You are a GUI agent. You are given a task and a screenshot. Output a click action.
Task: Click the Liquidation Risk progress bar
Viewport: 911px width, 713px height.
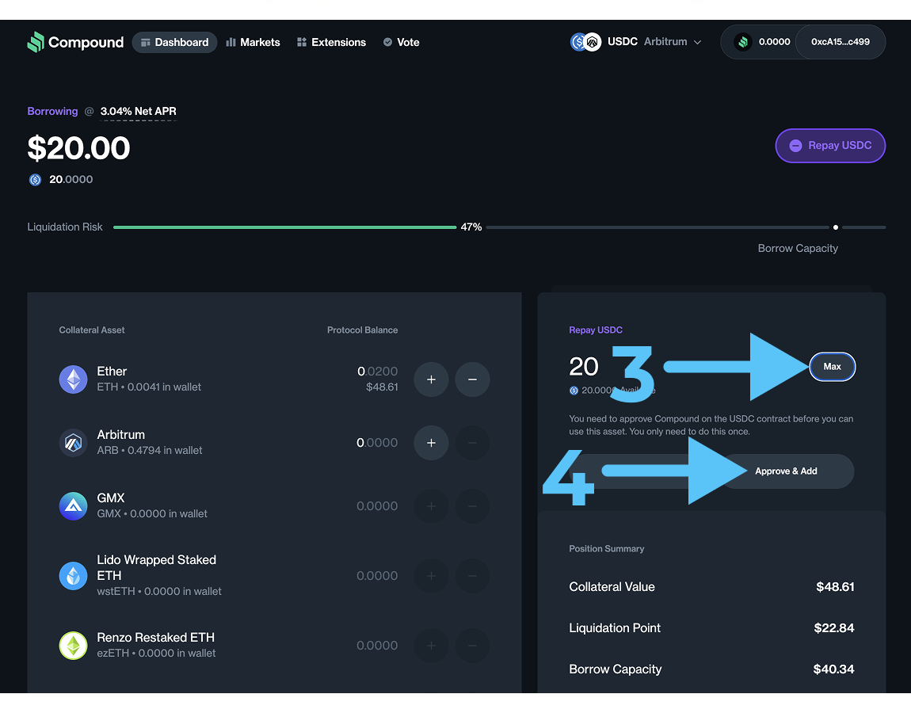click(285, 227)
